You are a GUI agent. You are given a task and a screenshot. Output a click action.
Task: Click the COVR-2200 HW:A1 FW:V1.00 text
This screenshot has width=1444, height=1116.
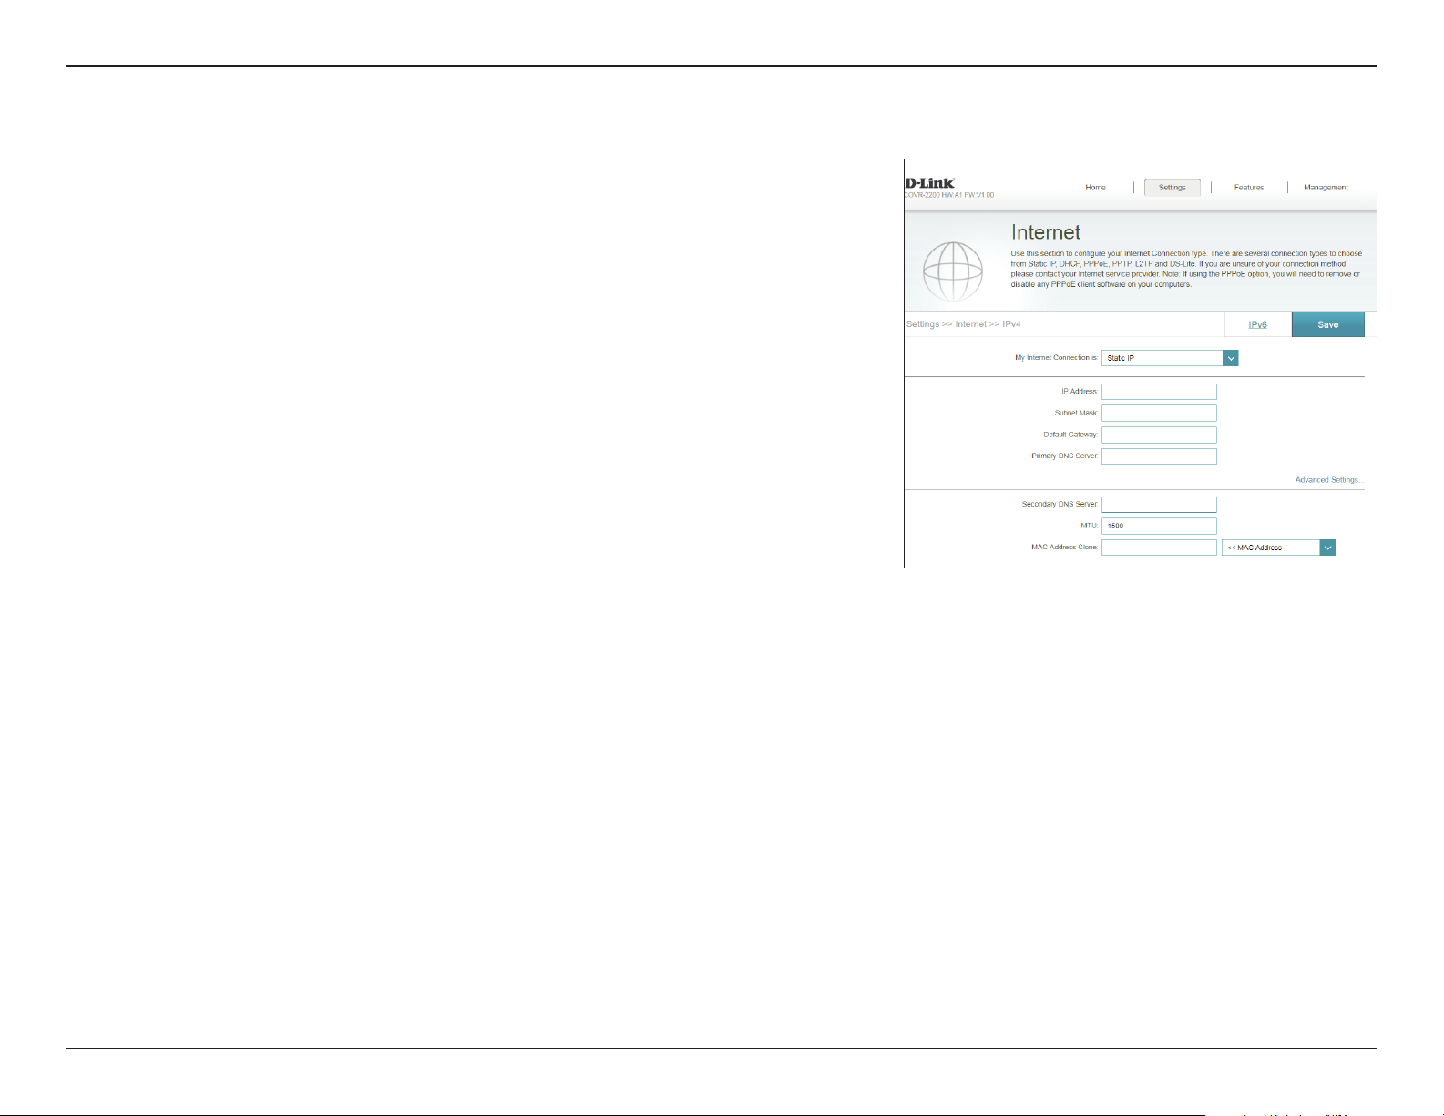click(949, 195)
